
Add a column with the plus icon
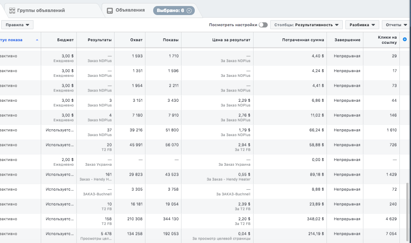pyautogui.click(x=405, y=39)
